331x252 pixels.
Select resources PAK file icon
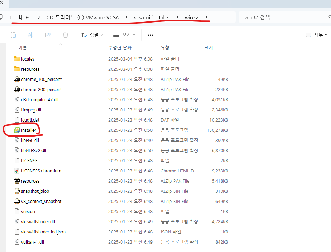(17, 181)
